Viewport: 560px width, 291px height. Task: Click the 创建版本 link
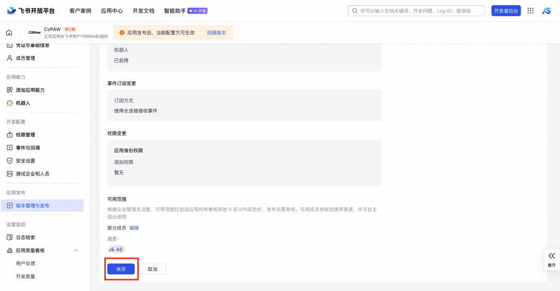tap(216, 33)
